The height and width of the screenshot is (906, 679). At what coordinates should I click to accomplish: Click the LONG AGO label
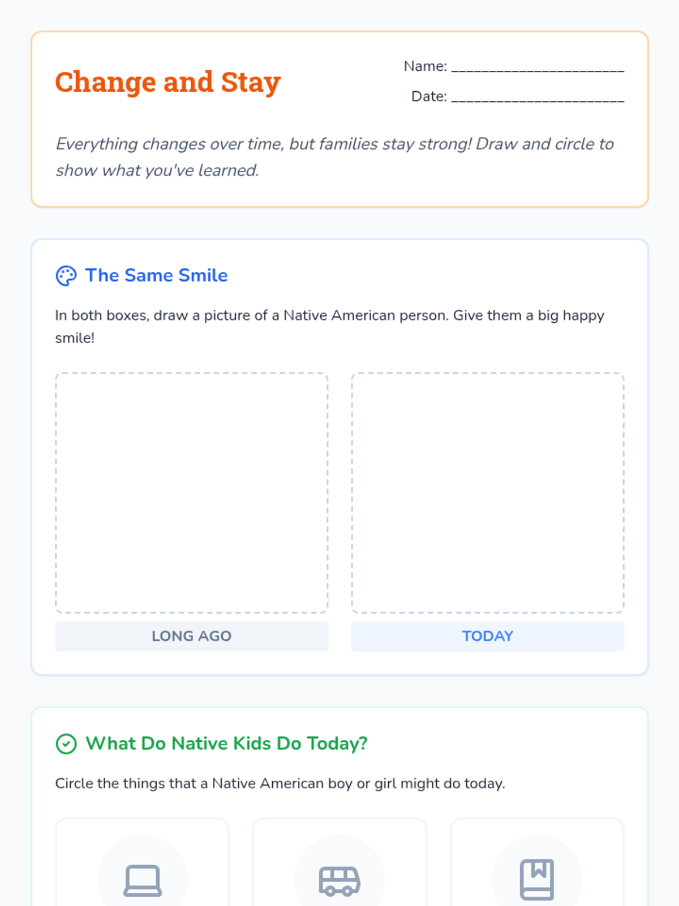tap(191, 636)
